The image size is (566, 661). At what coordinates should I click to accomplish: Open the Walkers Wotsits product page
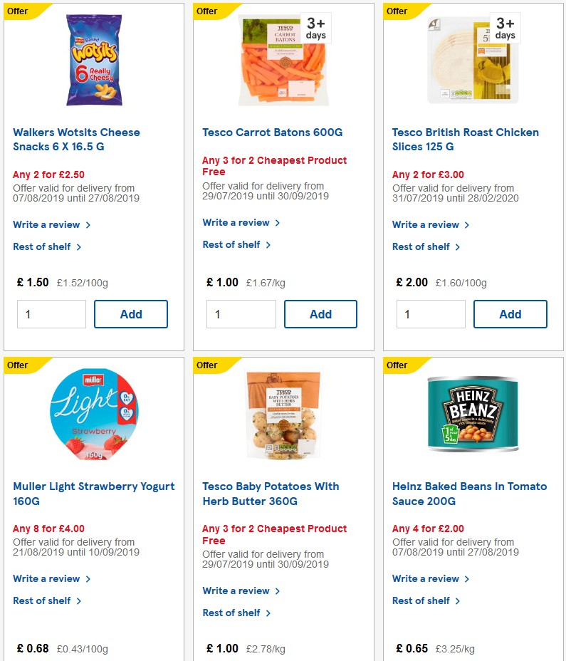tap(76, 139)
